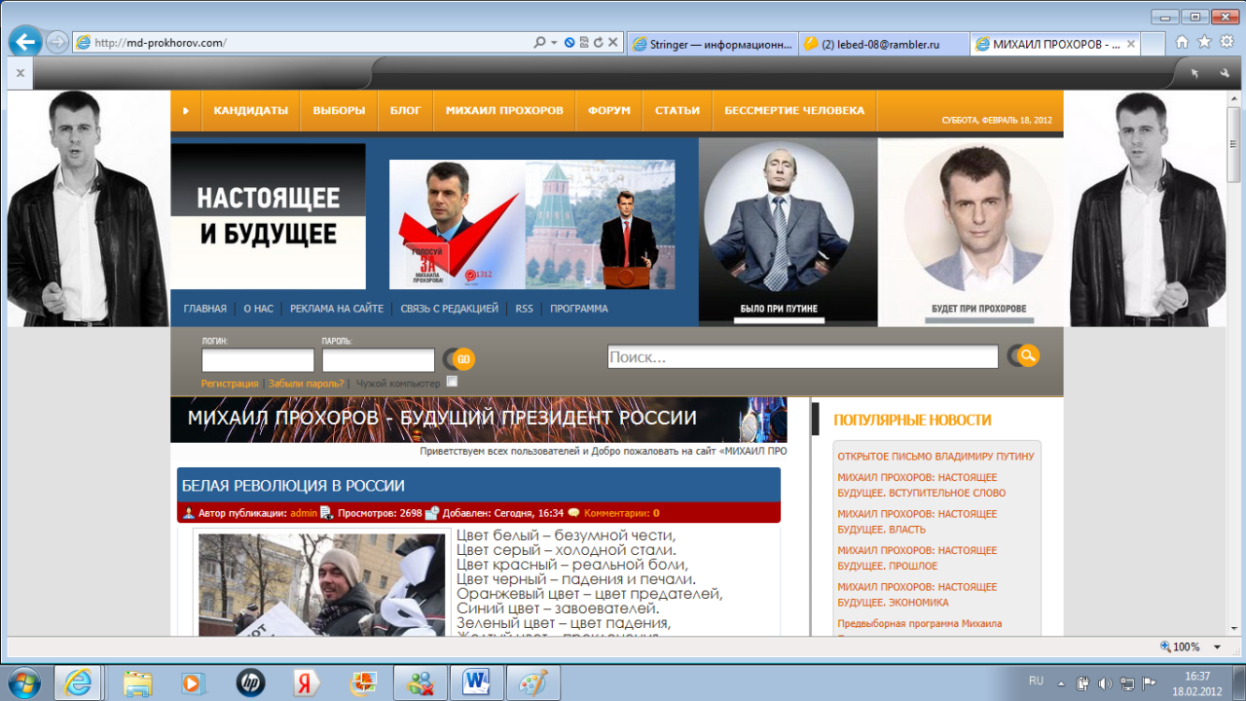Open the ПРОГРАММА link
Screen dimensions: 1246x701
tap(579, 309)
